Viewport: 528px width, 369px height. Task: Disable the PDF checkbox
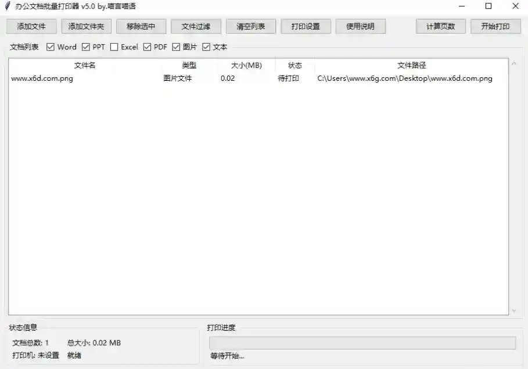(147, 47)
